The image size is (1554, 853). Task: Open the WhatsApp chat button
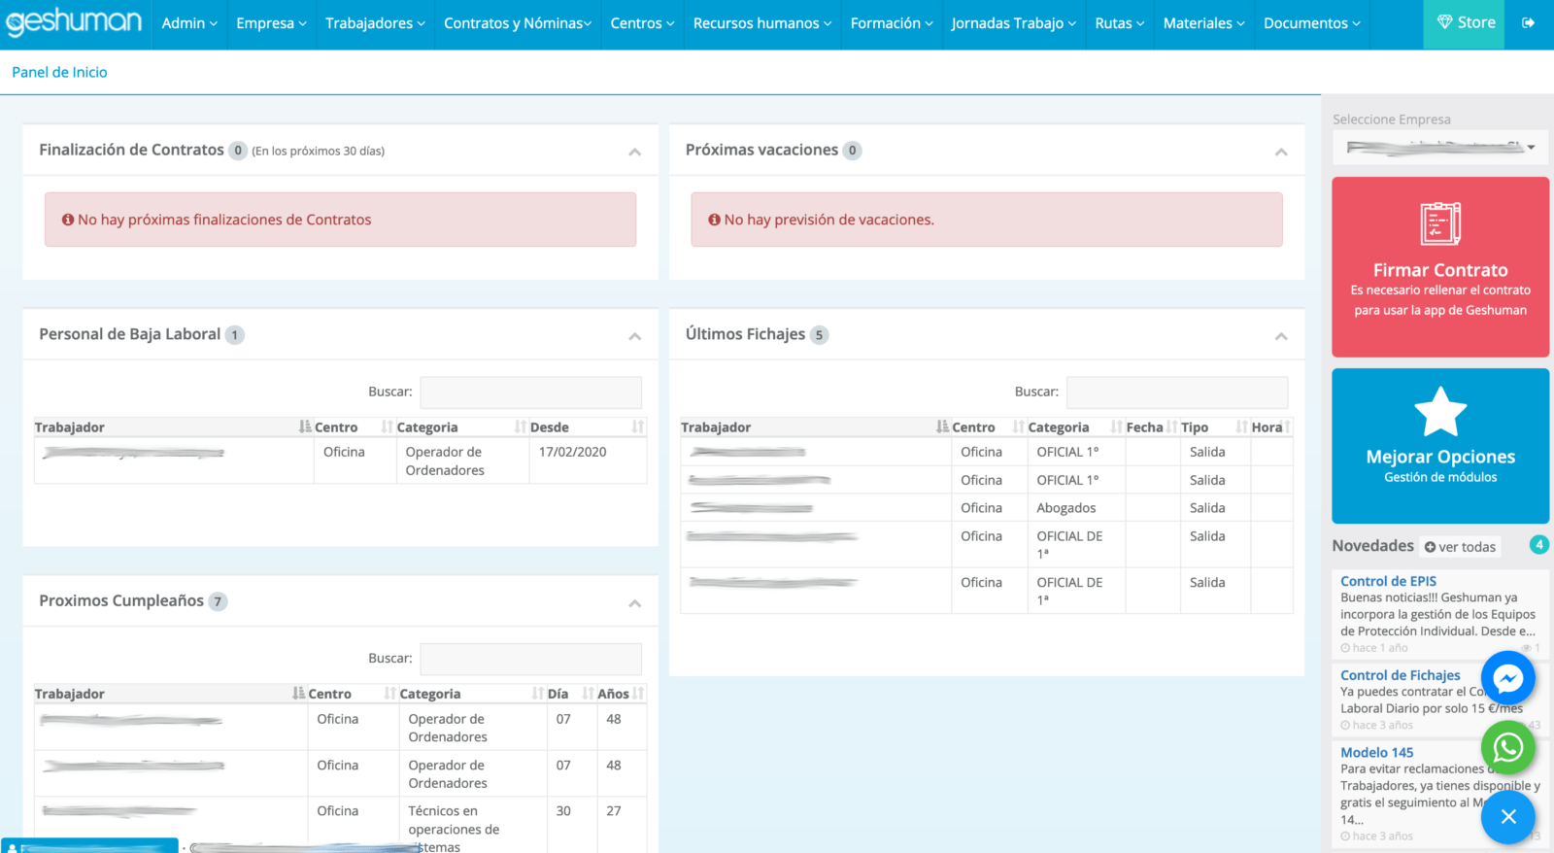tap(1507, 747)
